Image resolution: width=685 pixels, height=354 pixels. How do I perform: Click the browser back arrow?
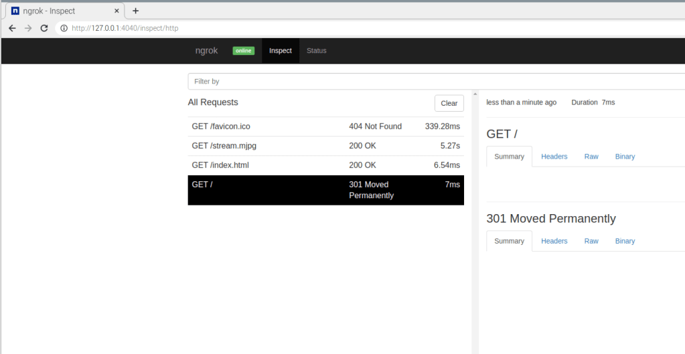[12, 28]
